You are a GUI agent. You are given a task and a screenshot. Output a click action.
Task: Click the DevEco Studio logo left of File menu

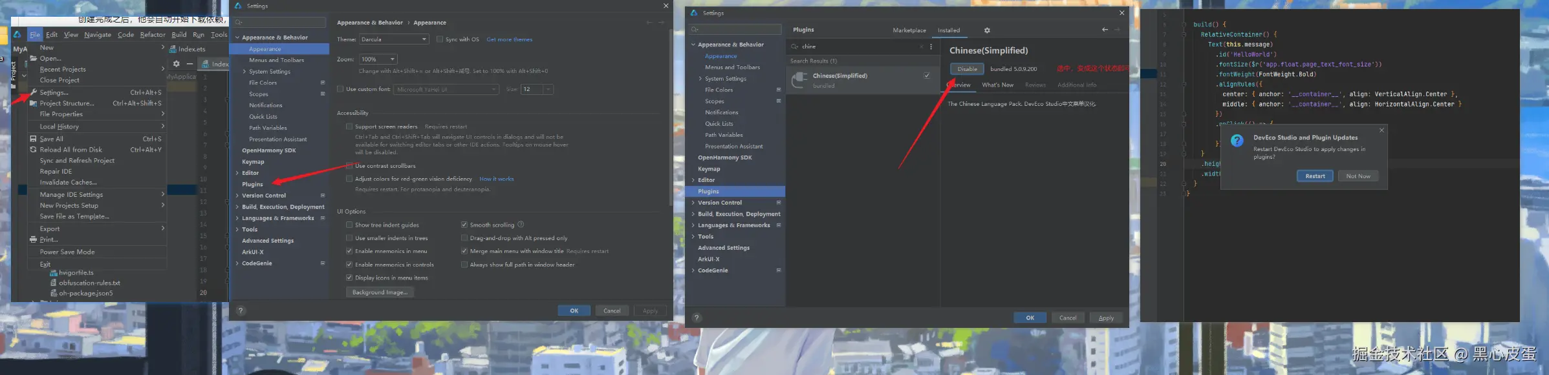tap(17, 35)
